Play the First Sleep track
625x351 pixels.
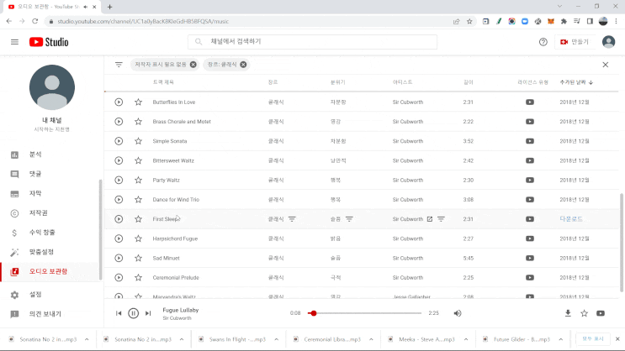click(x=119, y=219)
